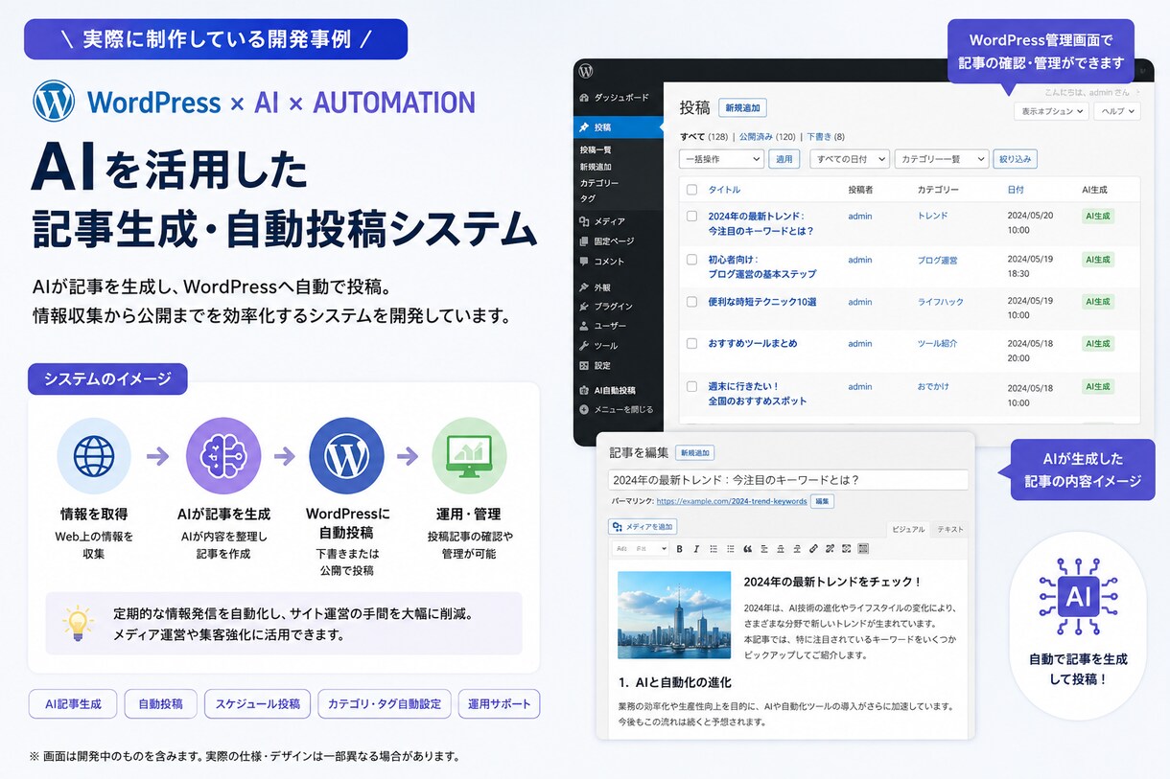The height and width of the screenshot is (779, 1170).
Task: Switch to the テキスト editor tab
Action: pyautogui.click(x=949, y=529)
